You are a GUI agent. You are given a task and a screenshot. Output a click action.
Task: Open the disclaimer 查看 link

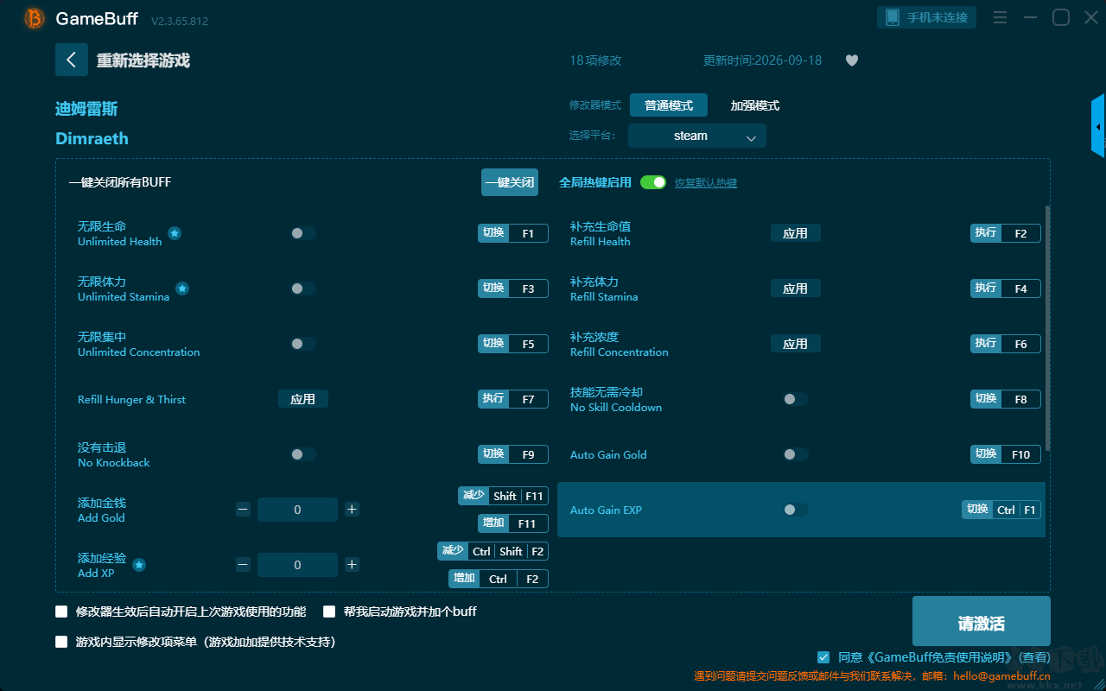click(x=1036, y=658)
